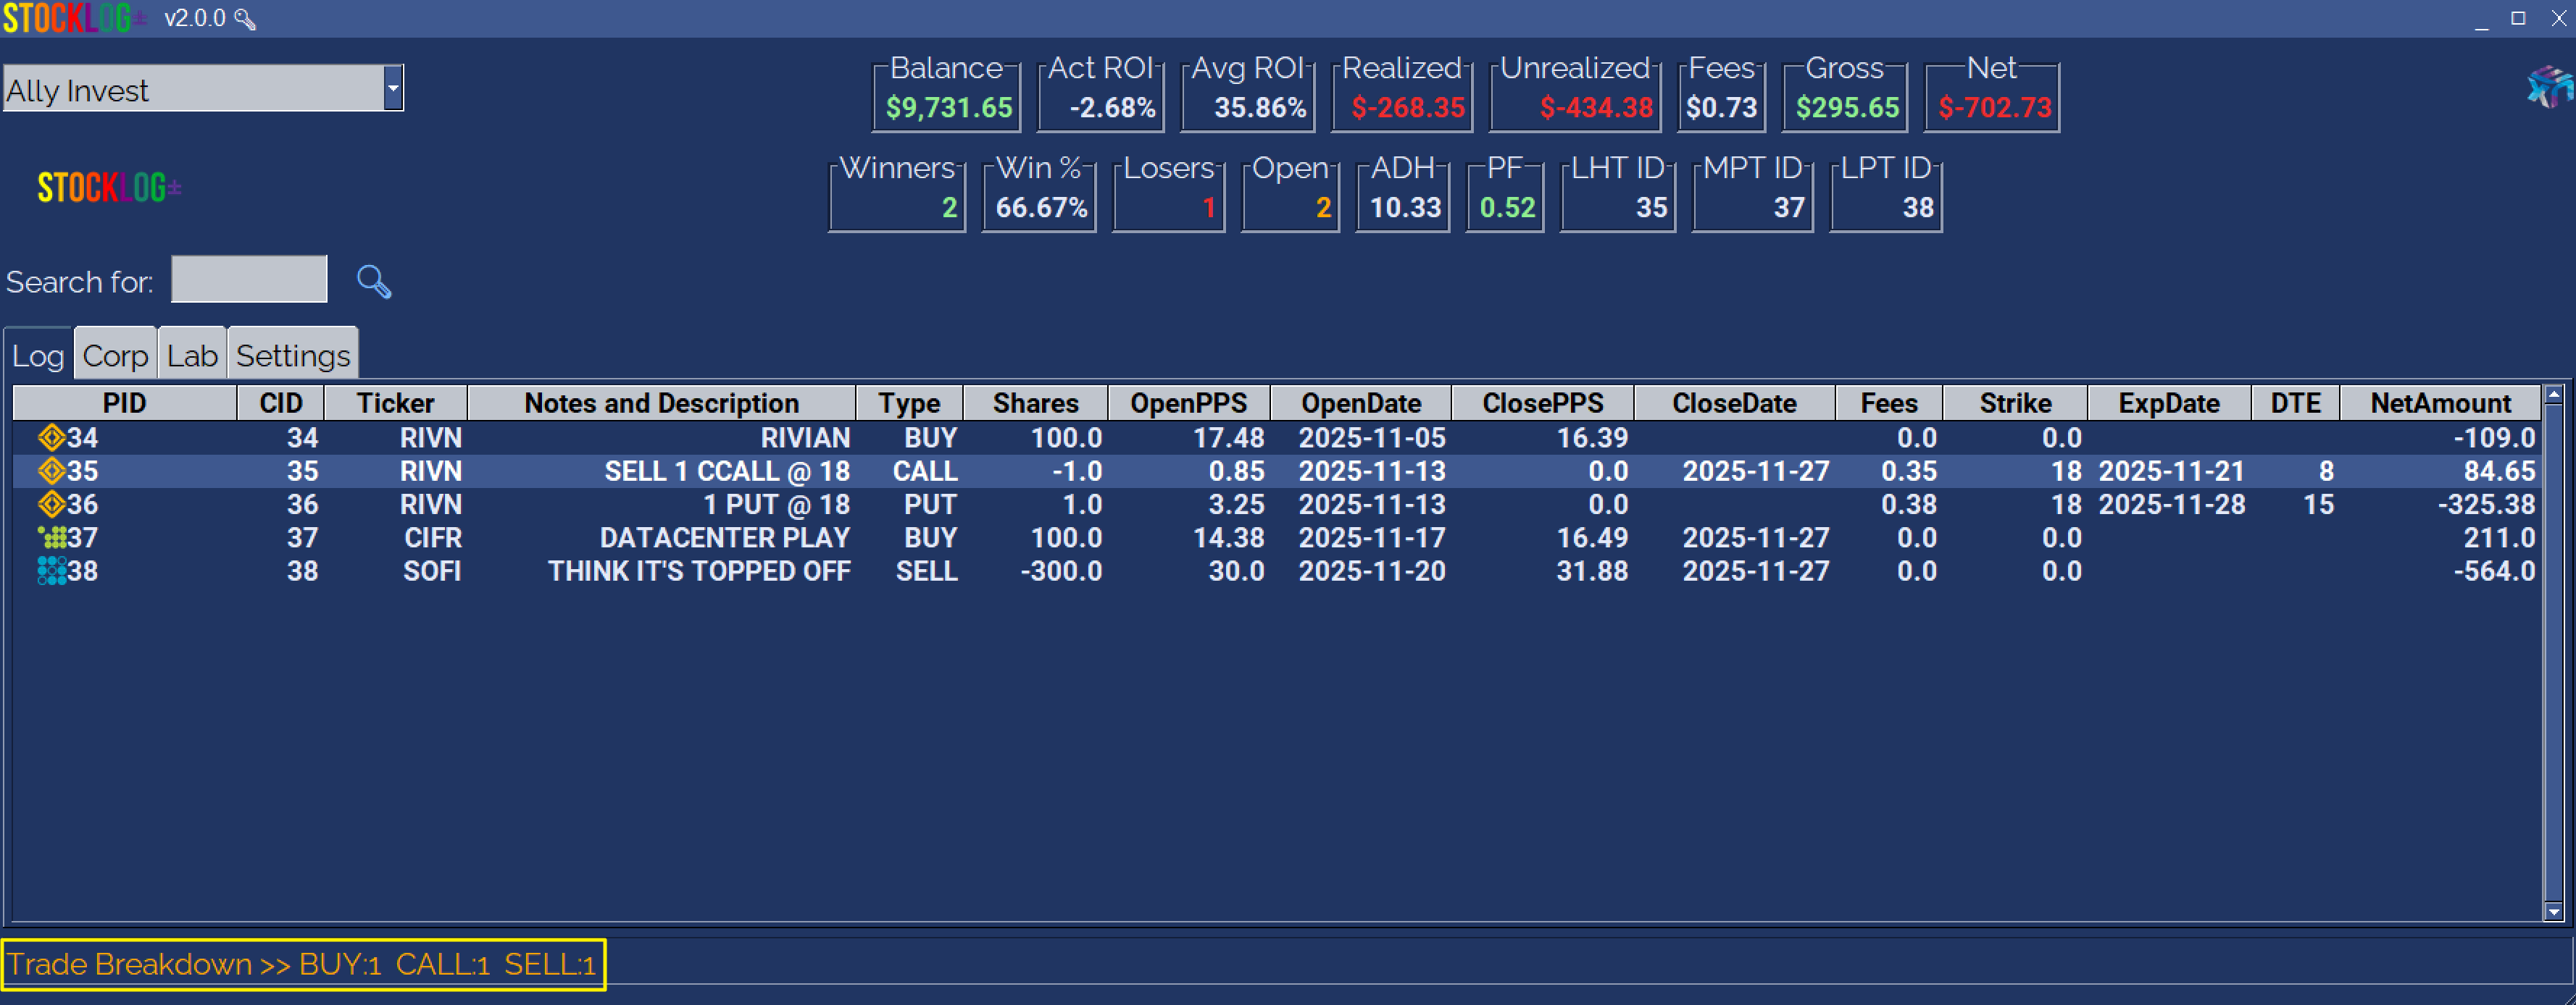Click the wrench icon beside version number
The height and width of the screenshot is (1005, 2576).
click(x=245, y=19)
